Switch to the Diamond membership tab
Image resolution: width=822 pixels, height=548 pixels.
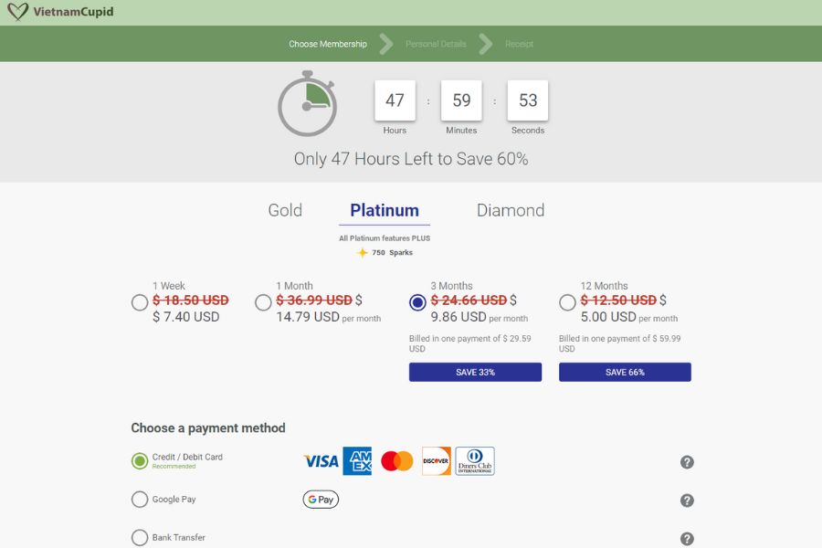(510, 210)
